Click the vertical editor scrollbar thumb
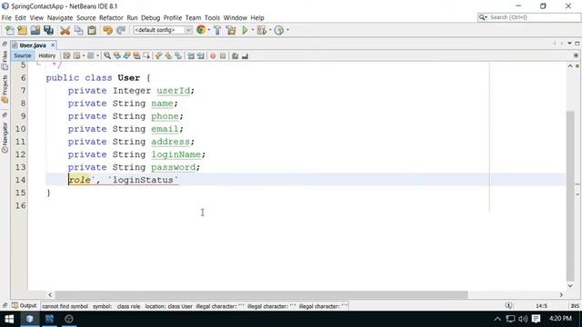This screenshot has height=327, width=582. pyautogui.click(x=570, y=196)
